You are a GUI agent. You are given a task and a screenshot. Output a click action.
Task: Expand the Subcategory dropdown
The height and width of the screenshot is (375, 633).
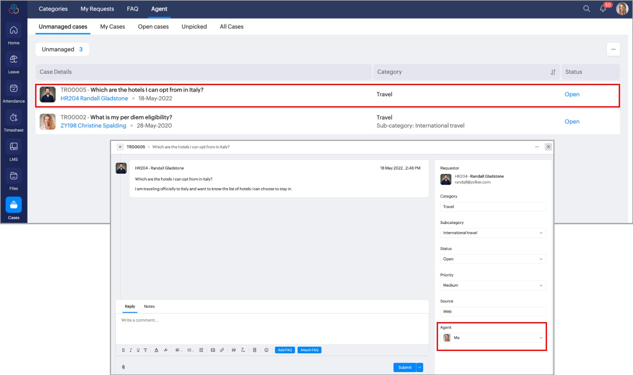pyautogui.click(x=493, y=233)
